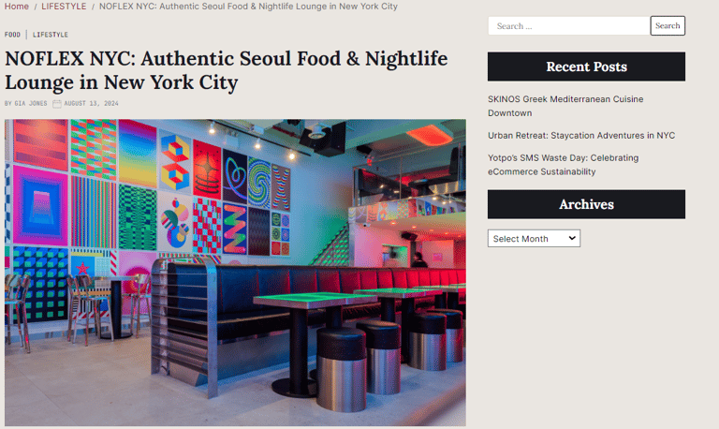Click the dropdown arrow in Select Month

572,238
